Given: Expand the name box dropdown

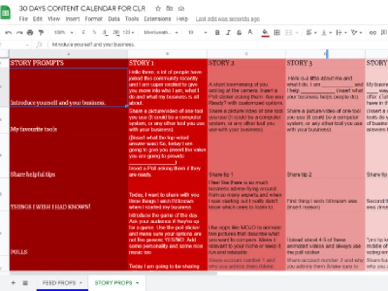Looking at the screenshot, I should (27, 45).
